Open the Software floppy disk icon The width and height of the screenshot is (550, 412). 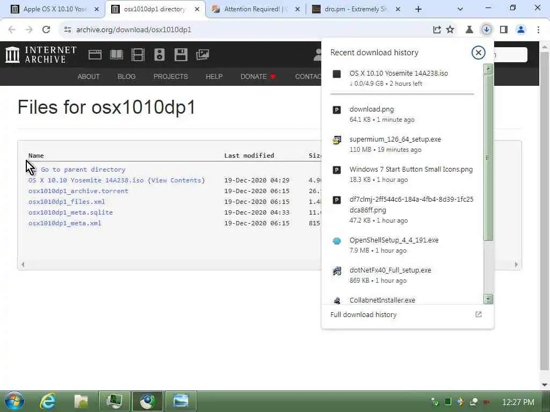(x=181, y=55)
